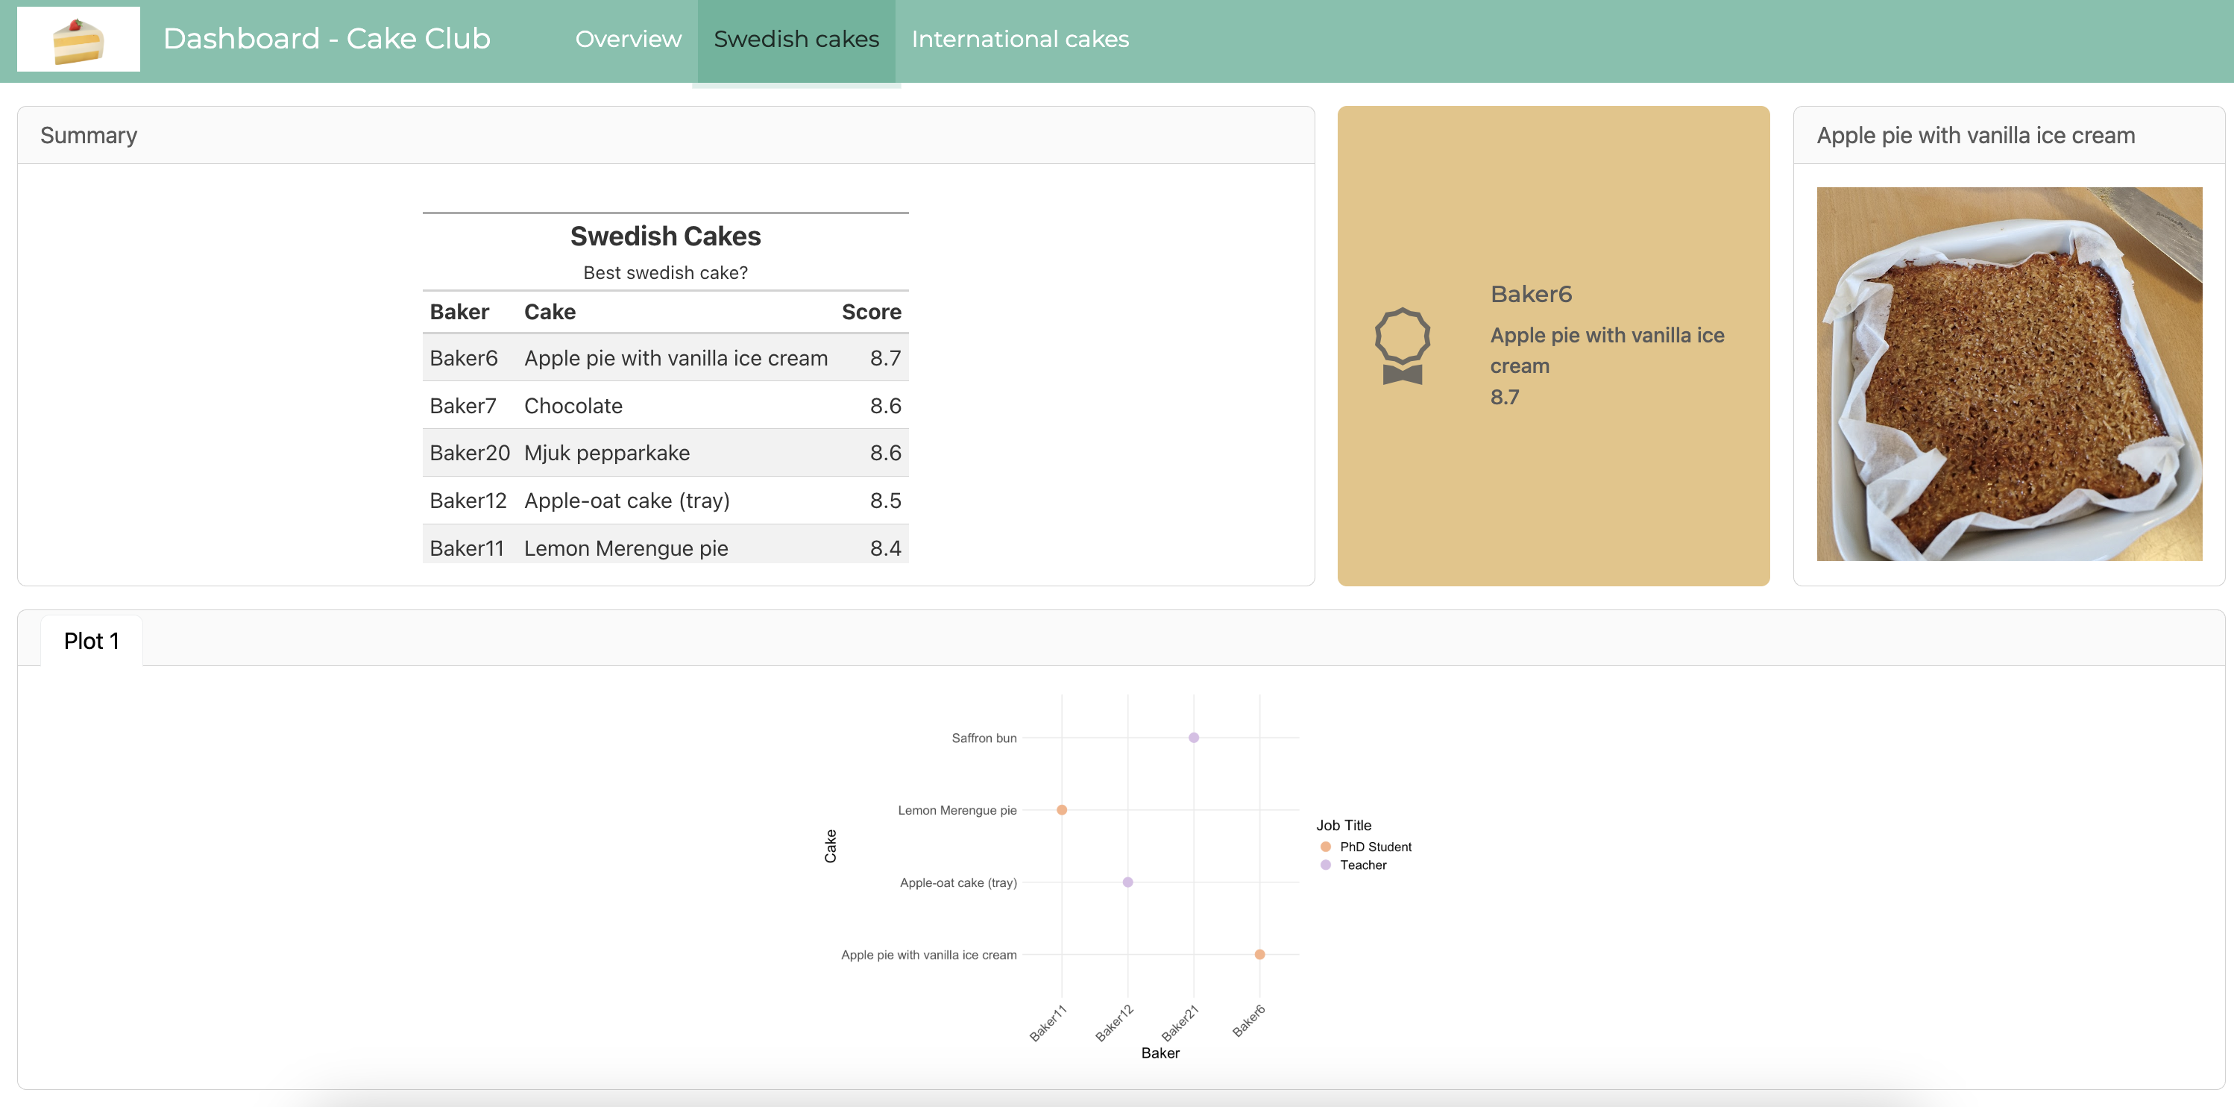
Task: Select the Plot 1 tab
Action: (90, 640)
